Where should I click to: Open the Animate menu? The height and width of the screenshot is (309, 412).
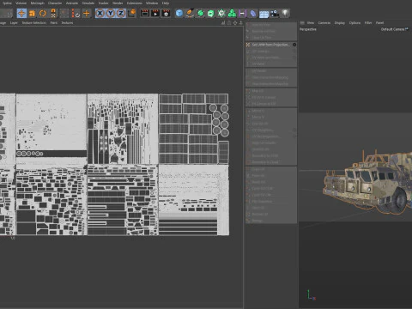72,3
